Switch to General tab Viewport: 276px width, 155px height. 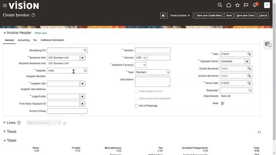(x=9, y=40)
